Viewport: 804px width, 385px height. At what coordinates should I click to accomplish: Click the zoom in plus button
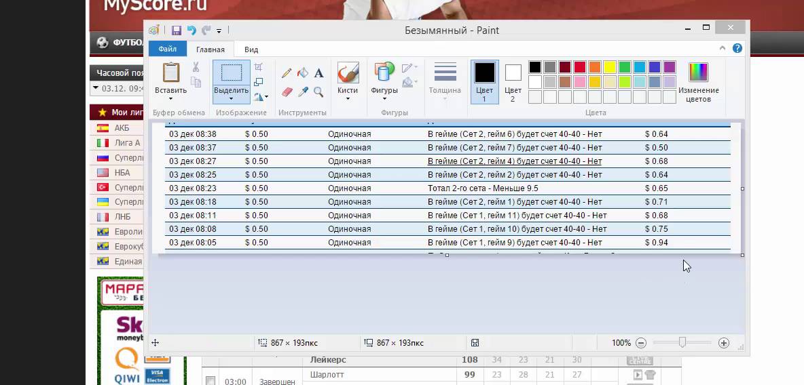point(723,343)
